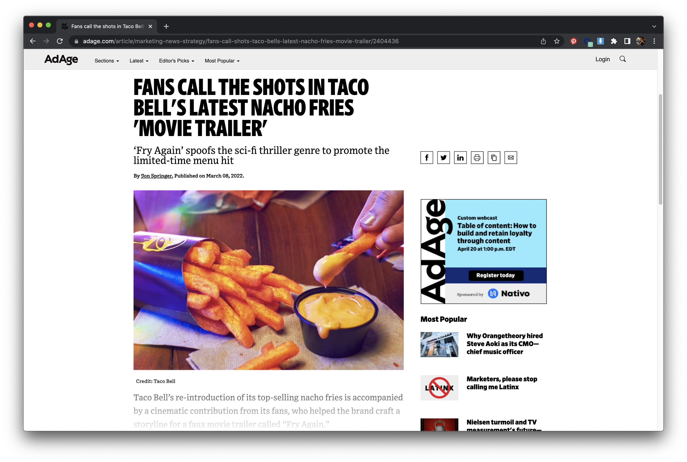687x462 pixels.
Task: Open Nielsen turmoil article headline
Action: pos(504,426)
